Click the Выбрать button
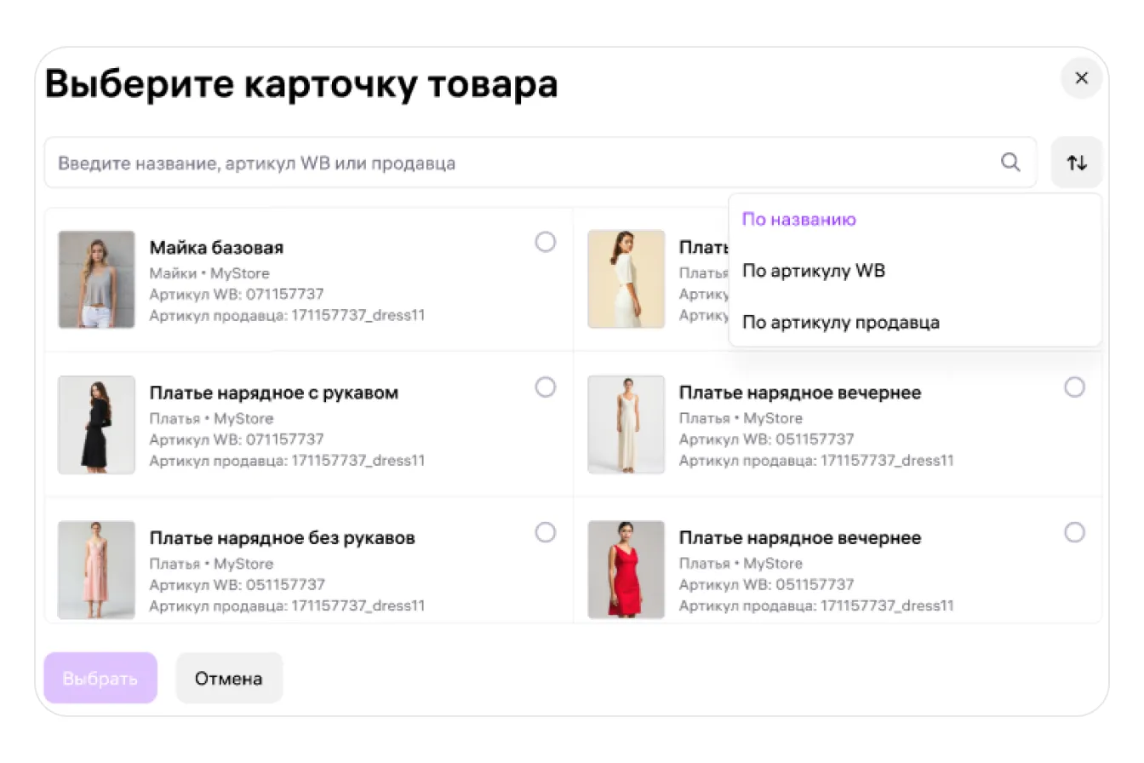The width and height of the screenshot is (1144, 763). 100,679
